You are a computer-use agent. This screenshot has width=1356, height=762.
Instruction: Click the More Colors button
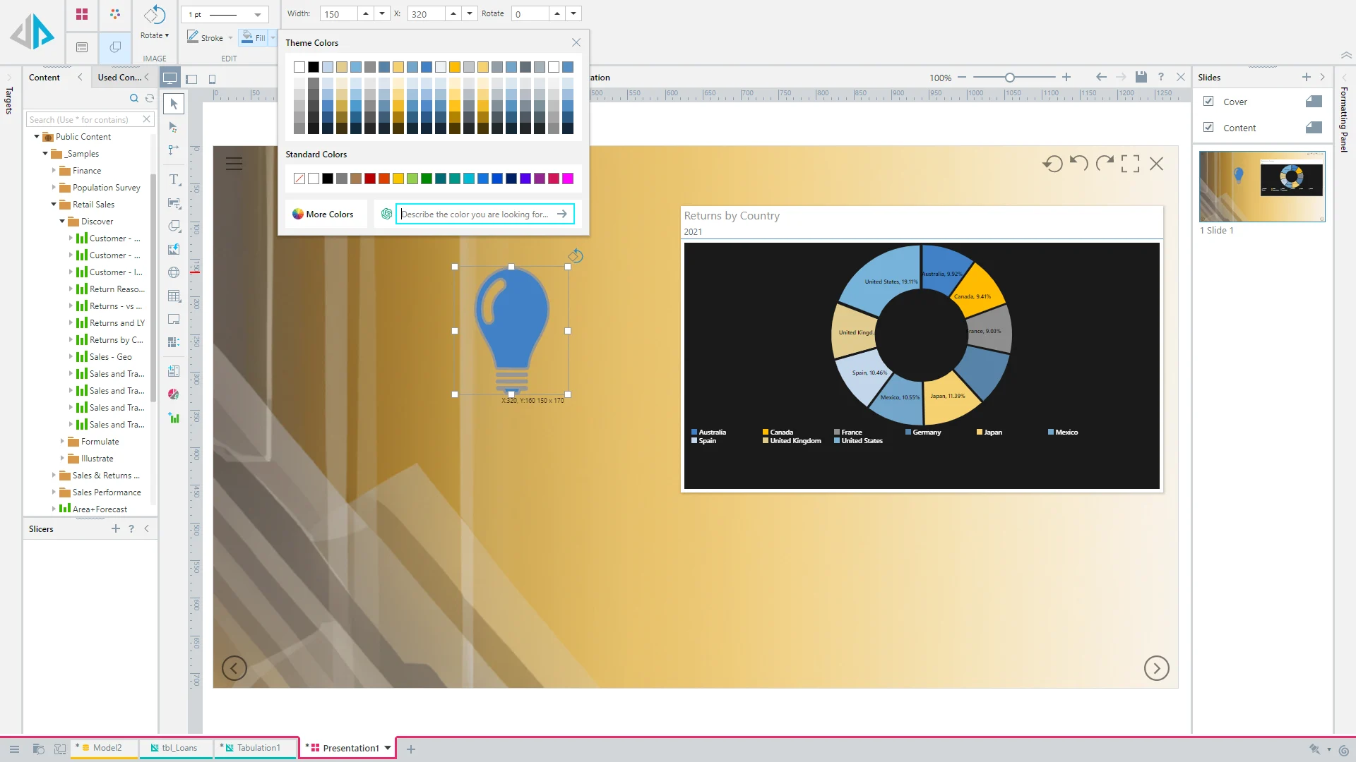[323, 214]
